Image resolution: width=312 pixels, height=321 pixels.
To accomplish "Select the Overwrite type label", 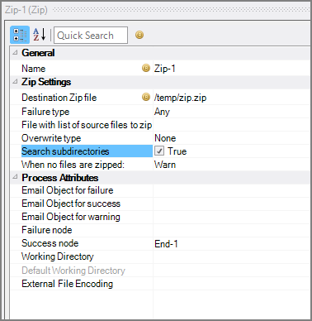I will [51, 138].
